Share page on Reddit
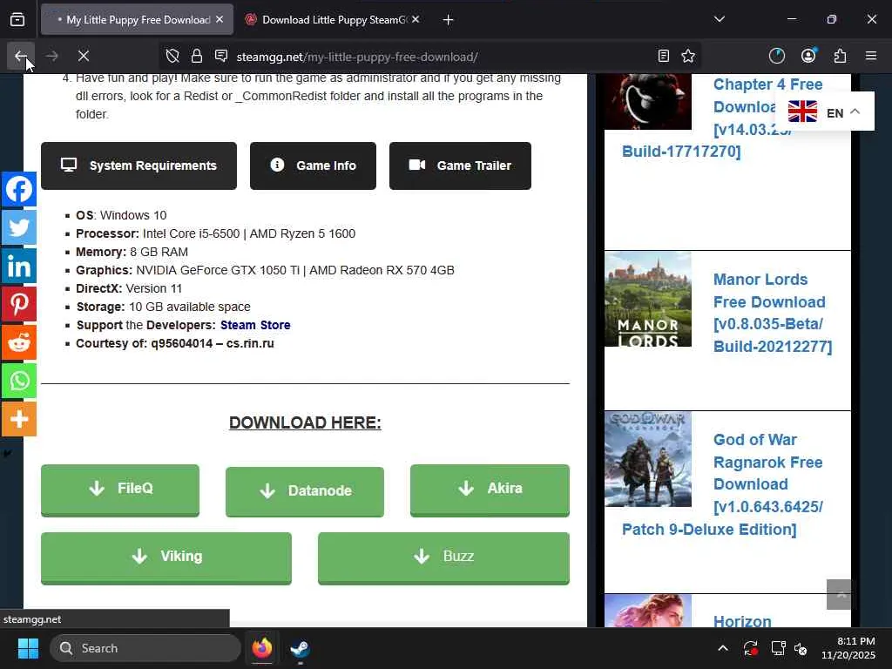 point(19,342)
